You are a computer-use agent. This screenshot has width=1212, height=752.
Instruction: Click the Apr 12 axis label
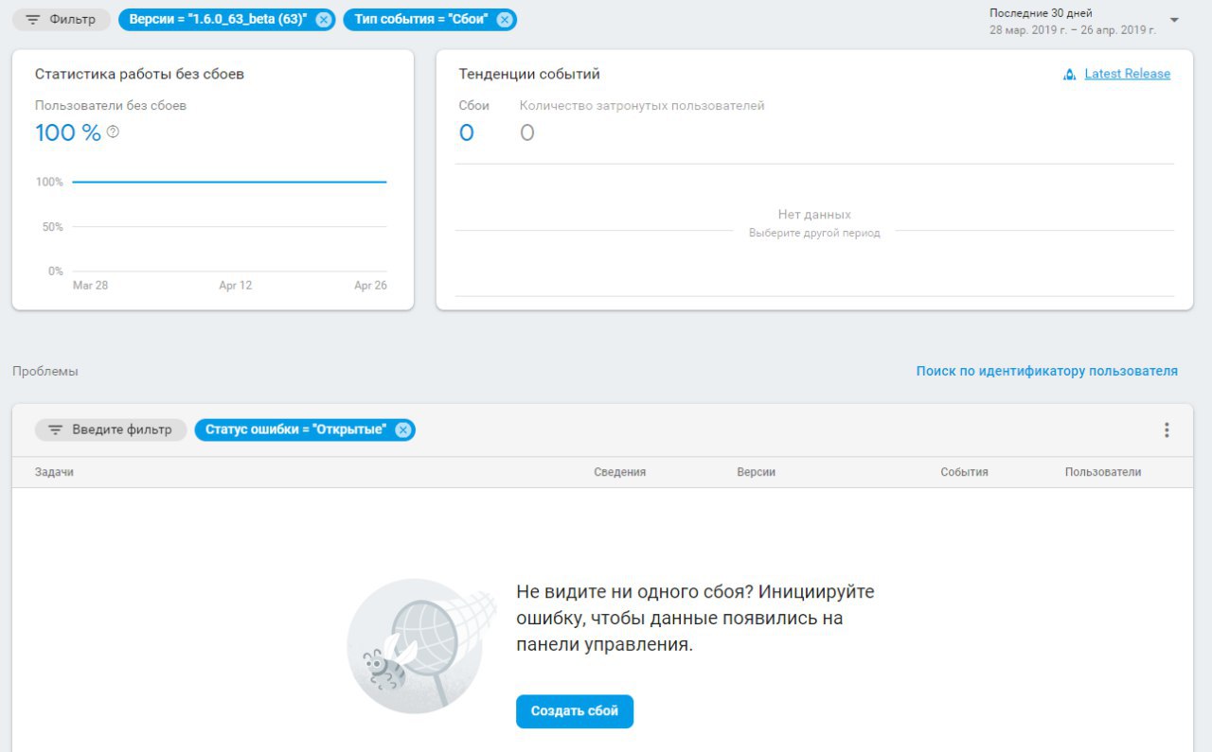[235, 286]
